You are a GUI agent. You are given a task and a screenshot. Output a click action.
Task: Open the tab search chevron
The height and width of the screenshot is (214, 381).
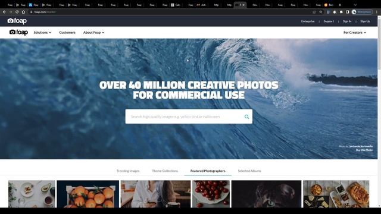tap(355, 5)
